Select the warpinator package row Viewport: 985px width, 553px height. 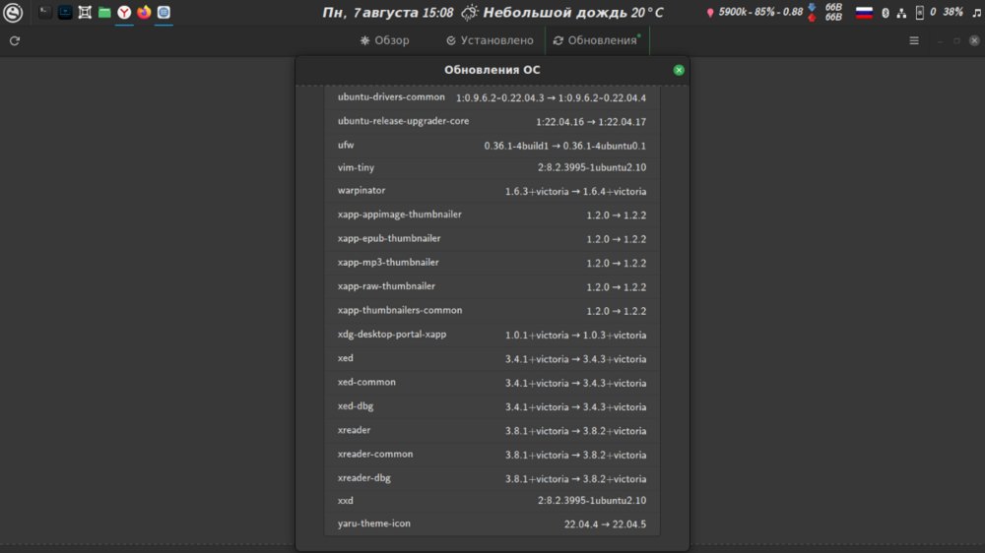pos(492,191)
